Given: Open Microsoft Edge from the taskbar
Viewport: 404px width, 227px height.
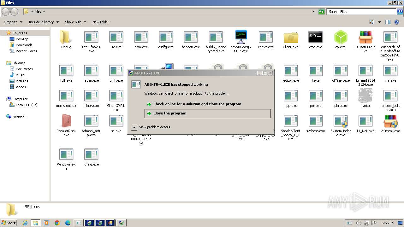Looking at the screenshot, I should tap(68, 223).
